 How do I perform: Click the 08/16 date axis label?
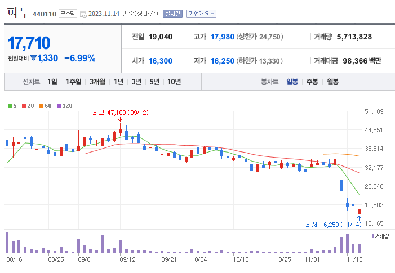pyautogui.click(x=14, y=259)
